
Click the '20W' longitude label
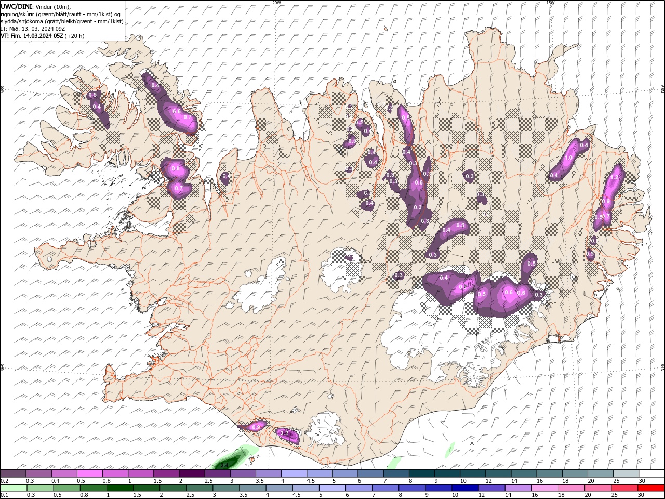[x=277, y=3]
